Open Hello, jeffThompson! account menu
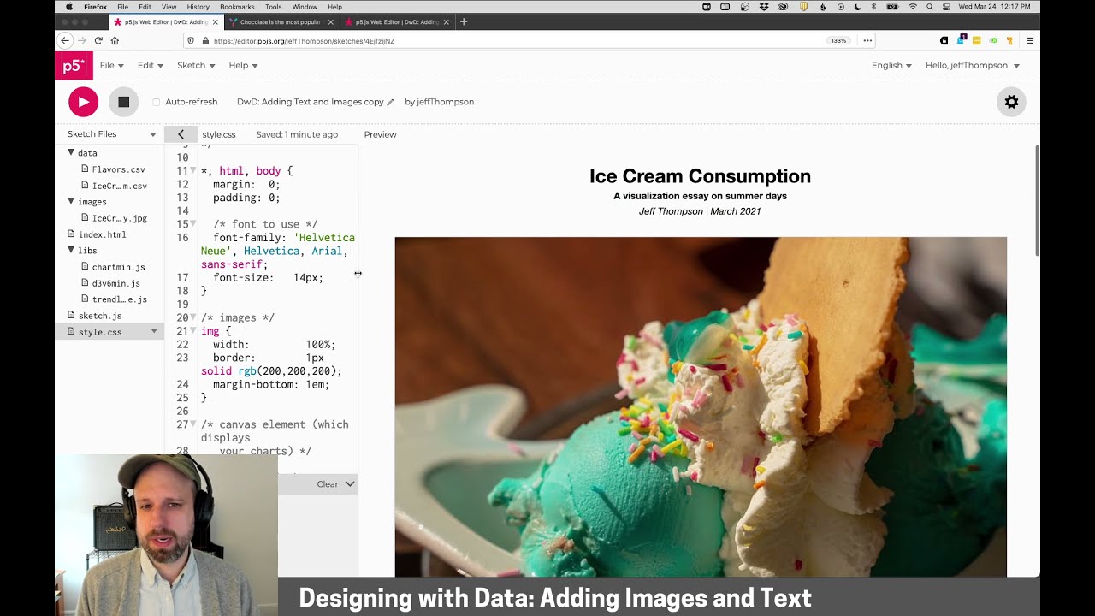 pyautogui.click(x=973, y=65)
